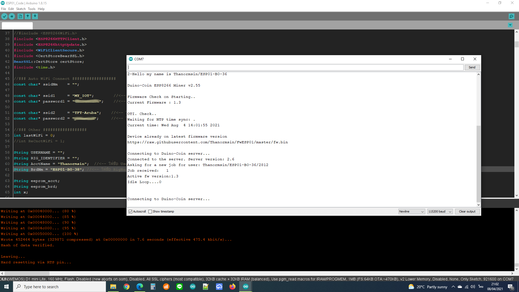Click the AcctName "Thanormsin" code line
Viewport: 519px width, 292px height.
tap(51, 164)
